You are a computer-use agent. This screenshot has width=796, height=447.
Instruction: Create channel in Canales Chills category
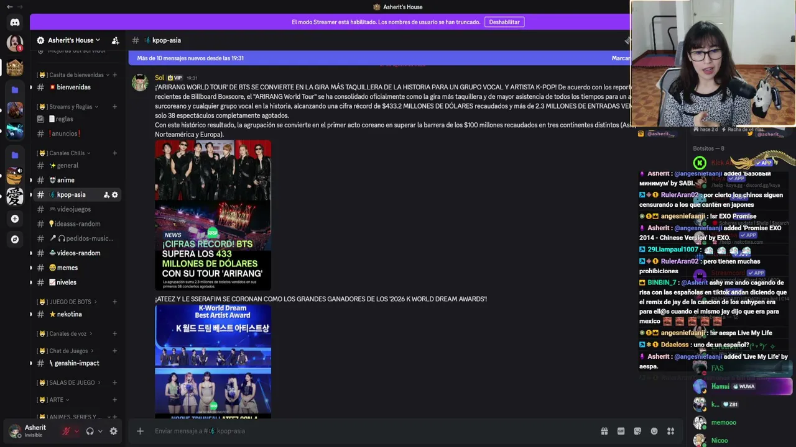click(x=114, y=153)
